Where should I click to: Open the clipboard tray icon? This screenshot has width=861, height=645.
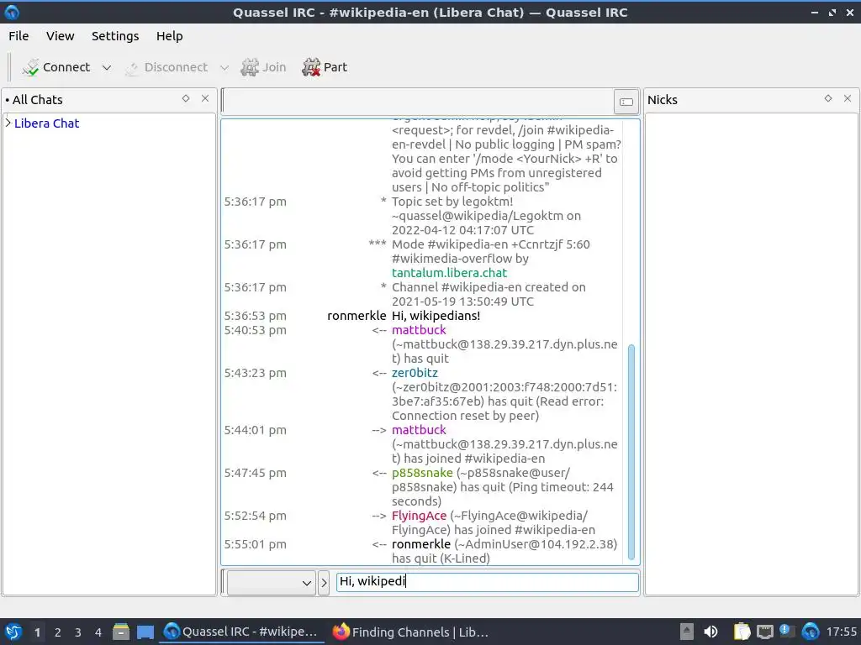click(x=742, y=632)
